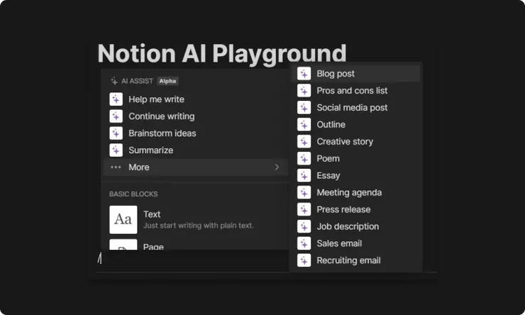This screenshot has height=315, width=525.
Task: Click the sparkle icon beside Press release
Action: [x=304, y=209]
